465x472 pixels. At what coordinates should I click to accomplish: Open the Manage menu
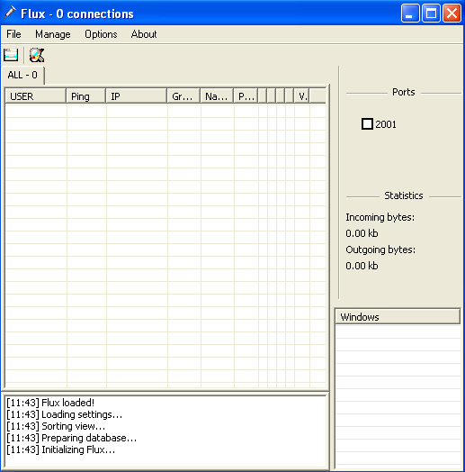click(53, 34)
